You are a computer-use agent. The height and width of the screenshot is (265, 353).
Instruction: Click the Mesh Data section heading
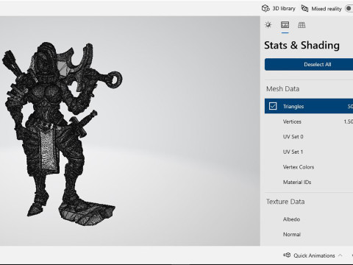[x=283, y=89]
